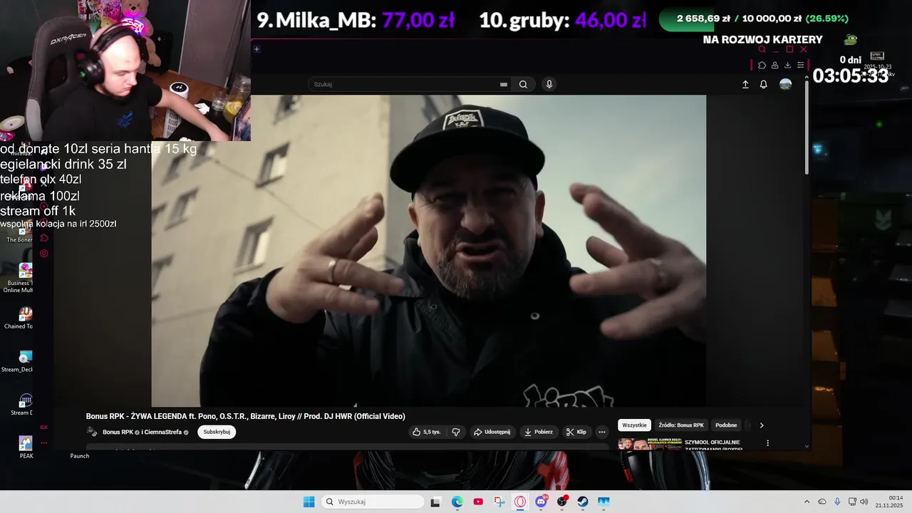Open Steam from the taskbar
The image size is (912, 513).
(583, 502)
